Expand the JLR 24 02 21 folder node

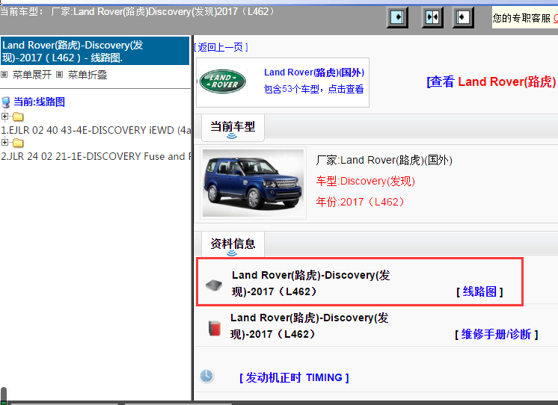click(x=4, y=142)
